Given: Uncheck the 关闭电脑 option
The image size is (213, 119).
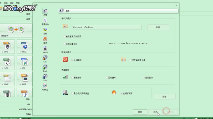Looking at the screenshot, I should pyautogui.click(x=72, y=60).
